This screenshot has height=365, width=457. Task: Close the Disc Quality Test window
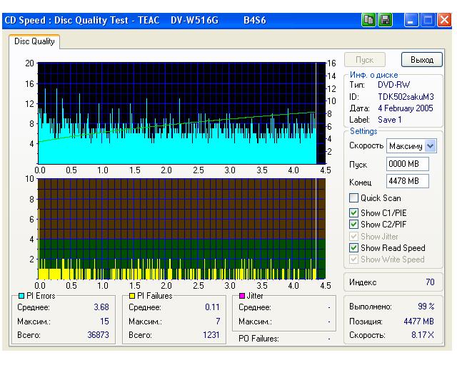click(444, 21)
